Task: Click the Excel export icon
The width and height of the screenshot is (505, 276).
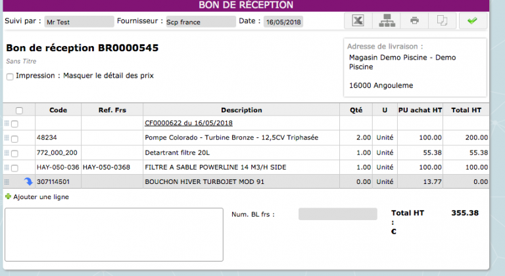Action: click(x=358, y=21)
